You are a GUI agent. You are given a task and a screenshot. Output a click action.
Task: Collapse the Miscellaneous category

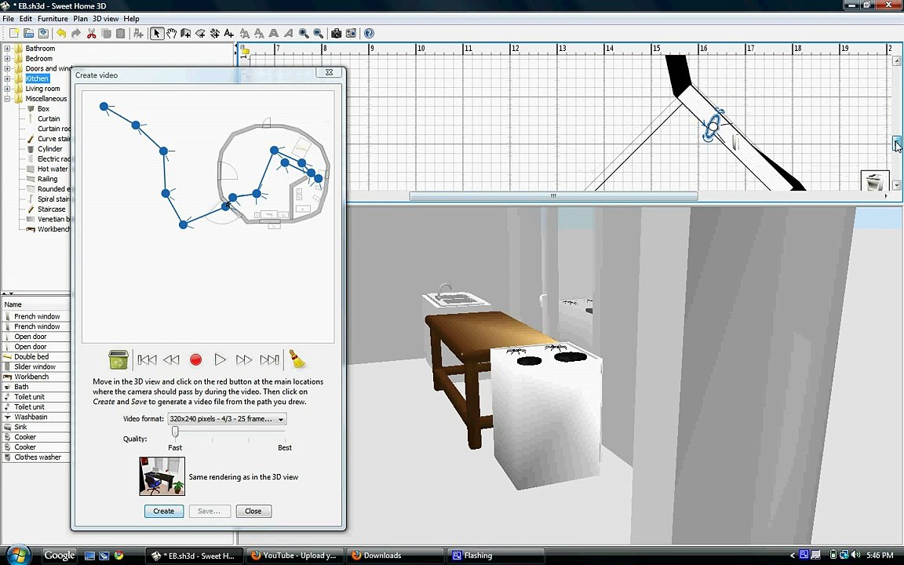(7, 99)
